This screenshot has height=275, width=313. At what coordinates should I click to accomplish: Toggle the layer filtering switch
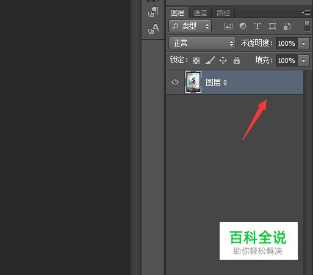307,26
